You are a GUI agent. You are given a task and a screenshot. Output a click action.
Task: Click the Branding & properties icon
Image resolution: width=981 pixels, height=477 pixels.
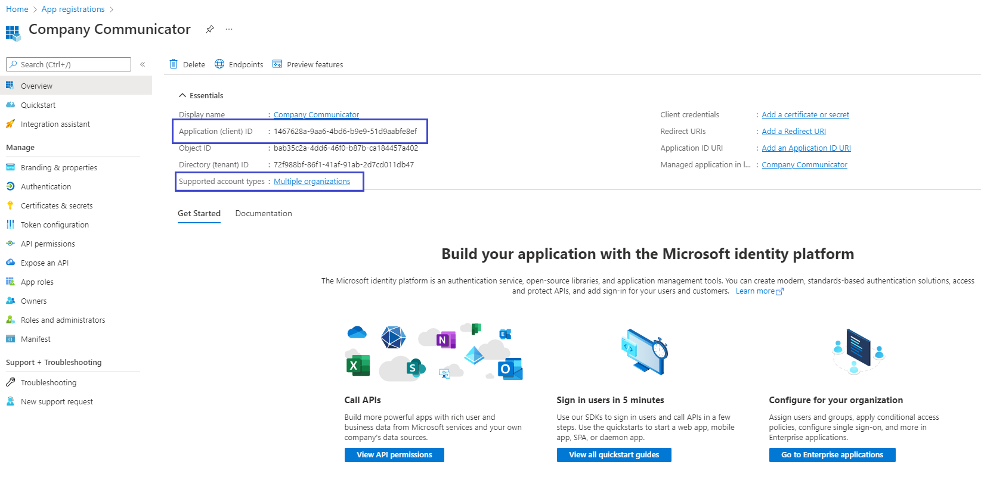pos(10,167)
